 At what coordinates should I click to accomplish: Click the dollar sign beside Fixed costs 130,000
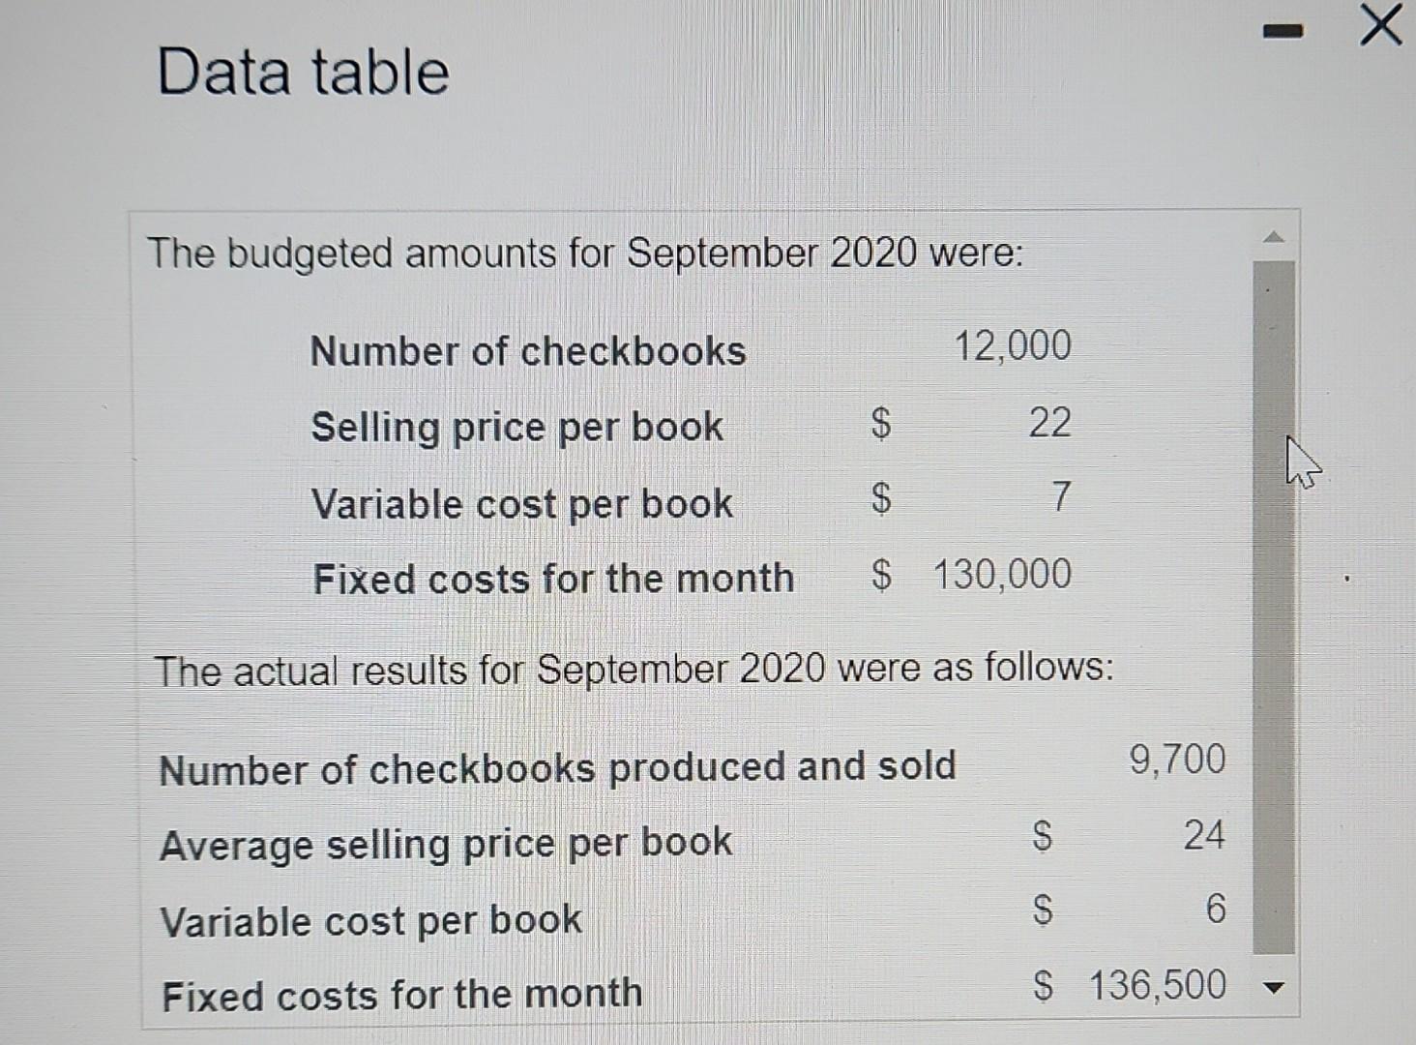880,576
